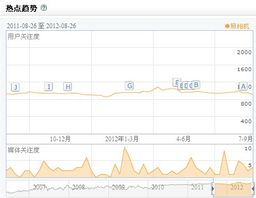This screenshot has width=256, height=198.
Task: Click 2010 in the overview timeline
Action: click(158, 187)
